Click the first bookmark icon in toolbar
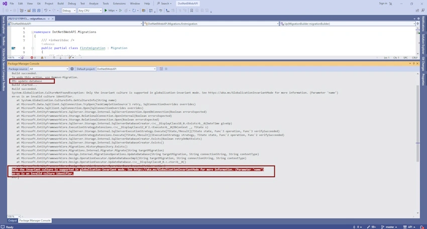This screenshot has width=427, height=229. coord(192,11)
